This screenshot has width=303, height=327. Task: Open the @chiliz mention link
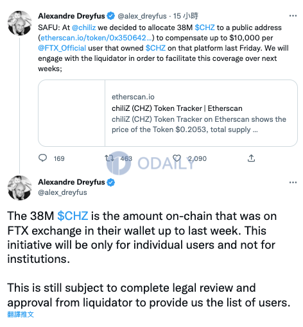point(83,28)
